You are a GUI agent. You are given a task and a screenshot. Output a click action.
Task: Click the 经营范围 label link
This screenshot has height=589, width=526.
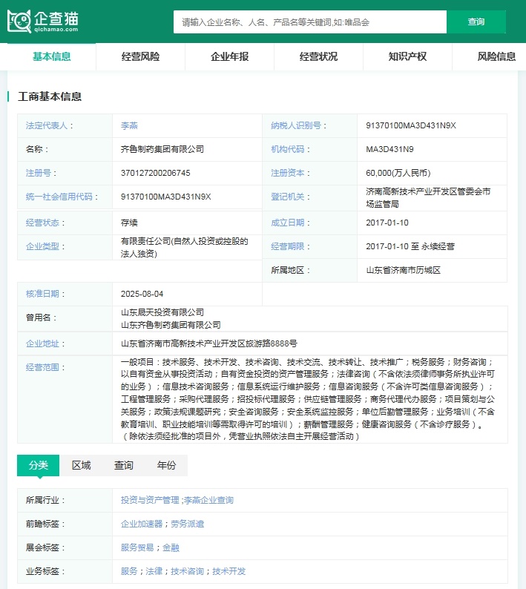click(42, 367)
